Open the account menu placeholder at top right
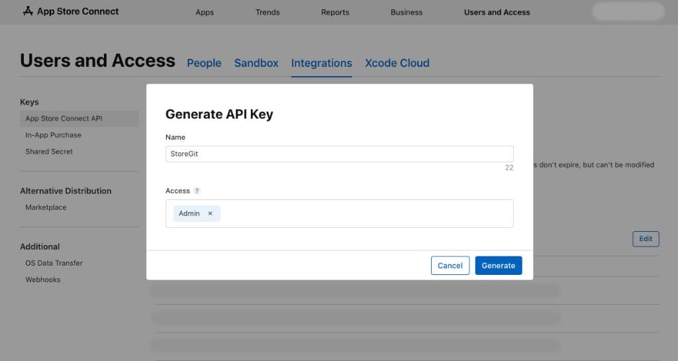This screenshot has width=678, height=361. click(x=628, y=11)
